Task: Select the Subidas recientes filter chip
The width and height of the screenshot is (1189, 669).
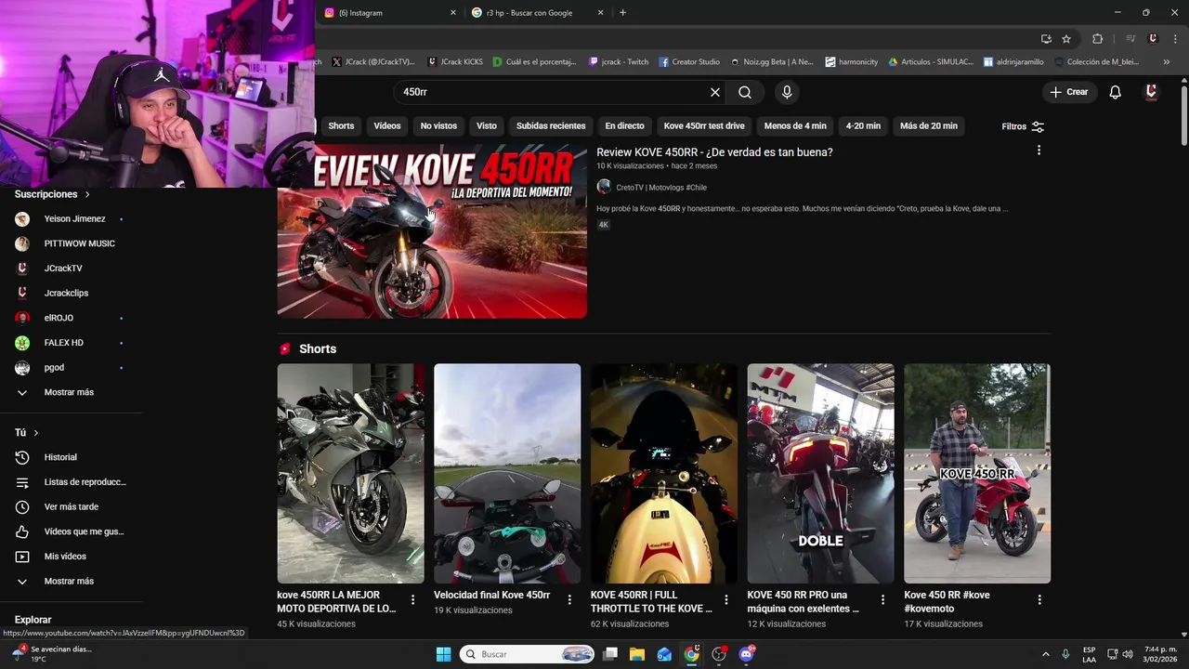Action: point(551,125)
